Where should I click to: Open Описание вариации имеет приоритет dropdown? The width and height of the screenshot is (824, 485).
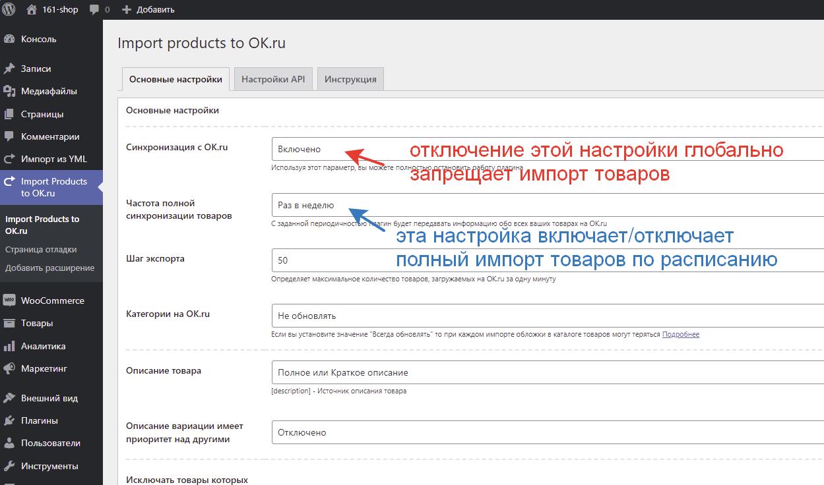[548, 432]
